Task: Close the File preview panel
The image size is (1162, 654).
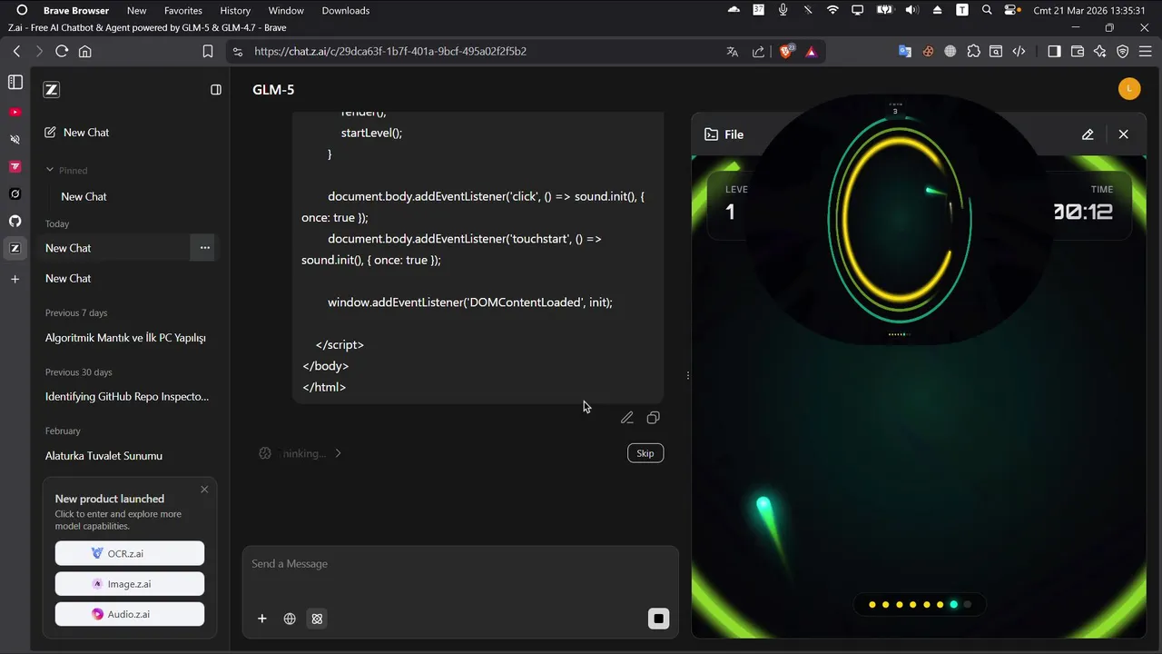Action: (1124, 134)
